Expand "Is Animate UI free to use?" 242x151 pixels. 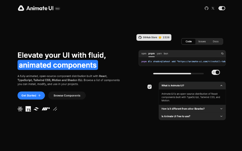pos(192,116)
